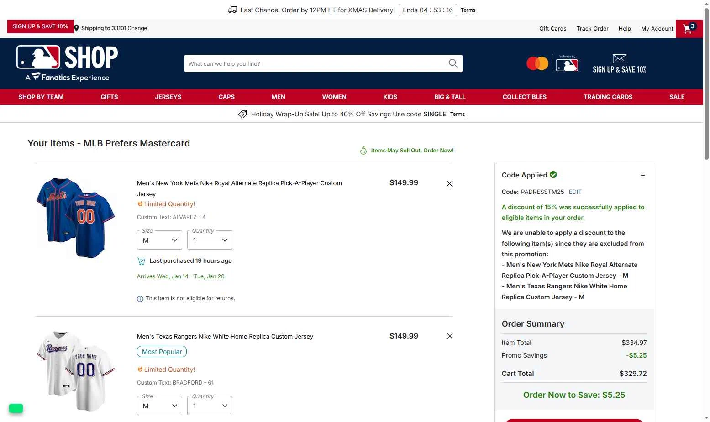This screenshot has height=422, width=710.
Task: Click the SIGN UP & SAVE 10% red button
Action: tap(40, 26)
